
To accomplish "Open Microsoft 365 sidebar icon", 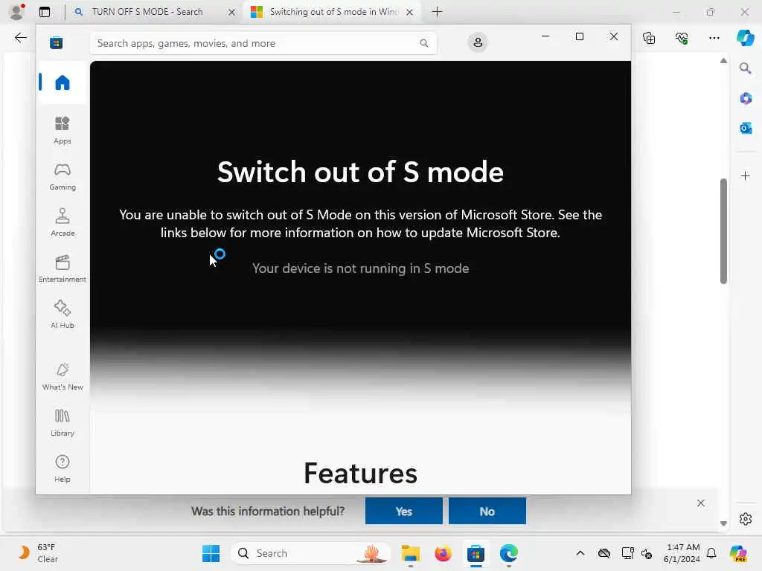I will coord(746,99).
